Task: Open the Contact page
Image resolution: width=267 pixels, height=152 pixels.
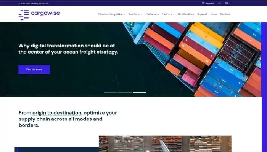Action: point(225,14)
